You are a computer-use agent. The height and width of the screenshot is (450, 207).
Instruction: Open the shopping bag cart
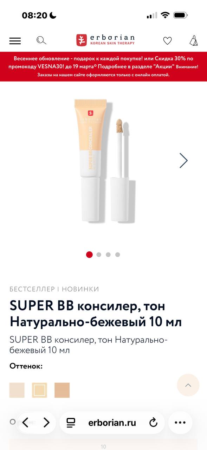(x=193, y=40)
